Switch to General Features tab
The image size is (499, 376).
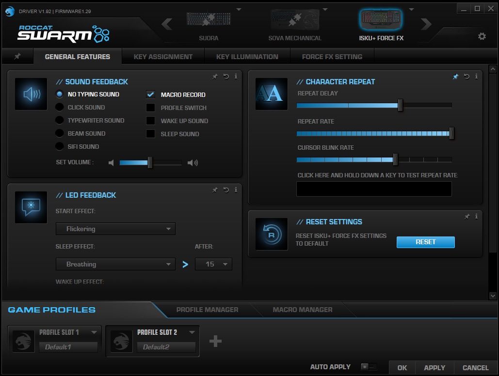coord(77,57)
